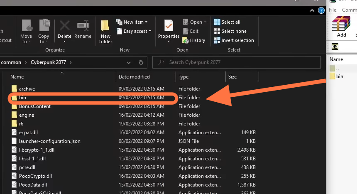Expand the address bar history dropdown

click(129, 62)
